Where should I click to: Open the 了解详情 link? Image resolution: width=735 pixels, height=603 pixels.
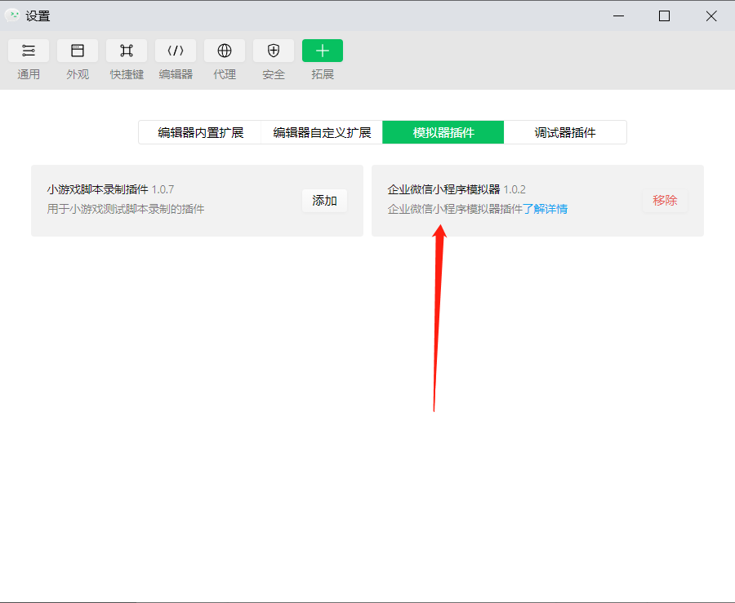tap(545, 209)
